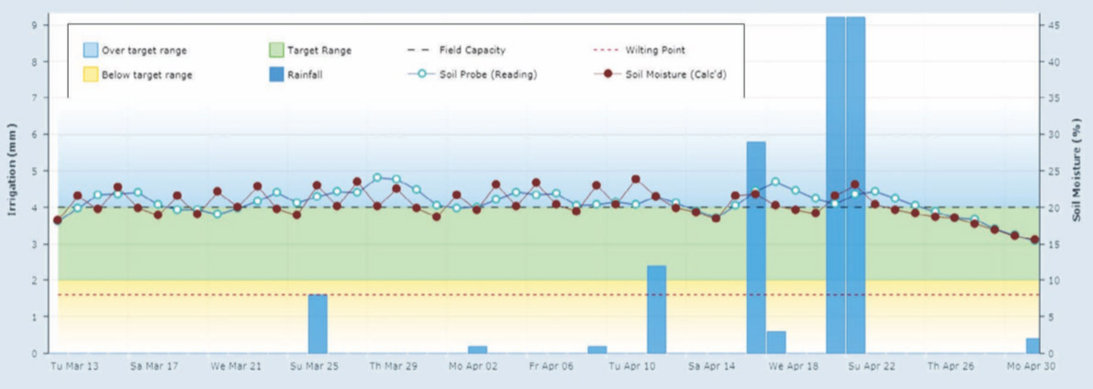Click the last data point at Apr 30
Image resolution: width=1093 pixels, height=389 pixels.
tap(1034, 240)
